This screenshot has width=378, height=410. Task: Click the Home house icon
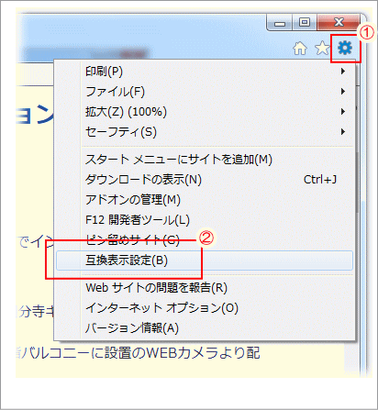(300, 49)
